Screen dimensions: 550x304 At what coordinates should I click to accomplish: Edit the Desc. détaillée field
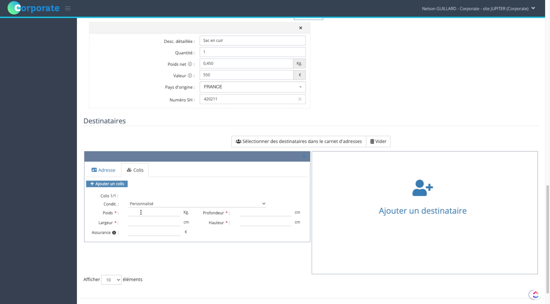coord(252,41)
